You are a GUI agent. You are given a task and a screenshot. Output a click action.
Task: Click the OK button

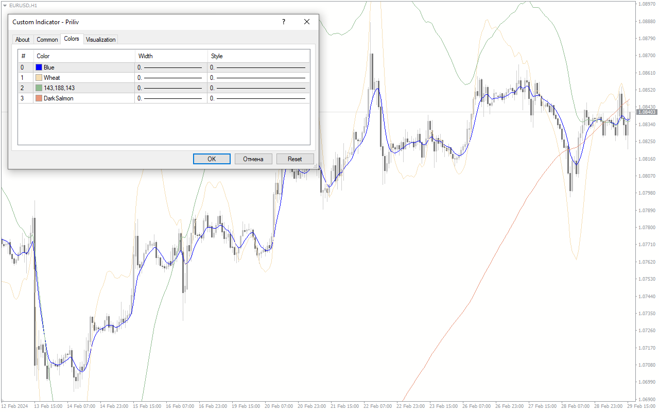pyautogui.click(x=212, y=159)
